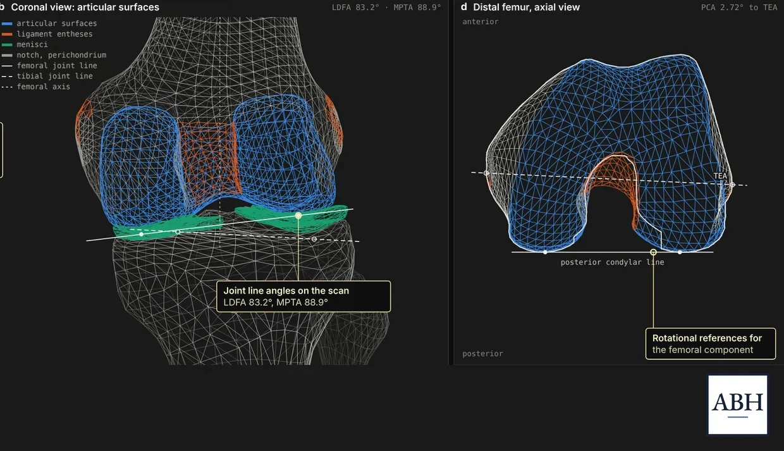Viewport: 784px width, 451px height.
Task: Click the 'PCA 2.72° to TEA' header readout
Action: tap(739, 8)
